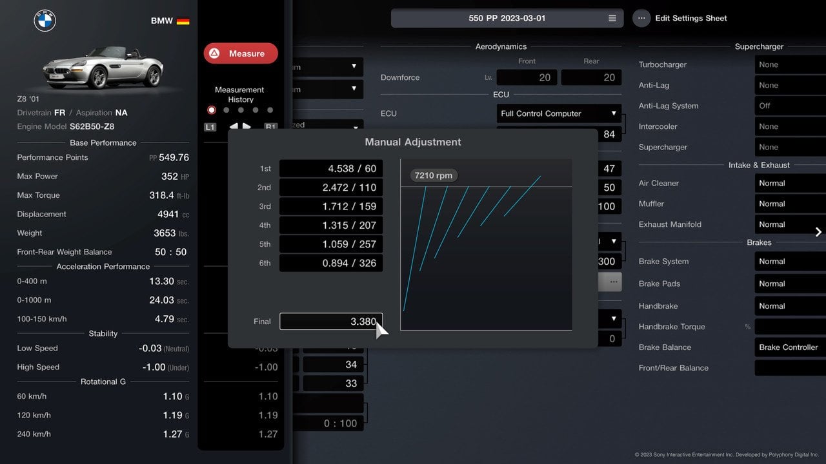Open the settings sheet list menu icon
This screenshot has width=826, height=464.
tap(612, 18)
